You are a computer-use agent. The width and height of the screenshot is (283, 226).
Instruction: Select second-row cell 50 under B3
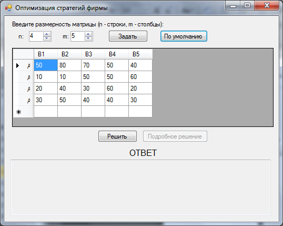[93, 77]
